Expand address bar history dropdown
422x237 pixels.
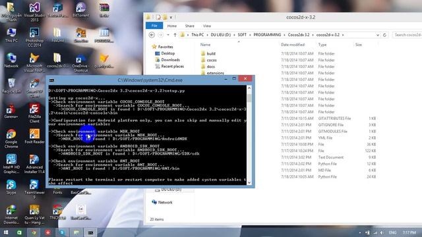pos(378,35)
